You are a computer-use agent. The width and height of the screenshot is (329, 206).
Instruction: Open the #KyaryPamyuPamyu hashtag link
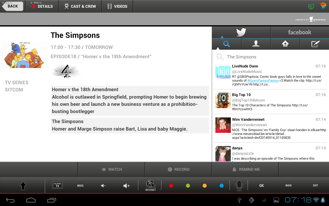[263, 81]
